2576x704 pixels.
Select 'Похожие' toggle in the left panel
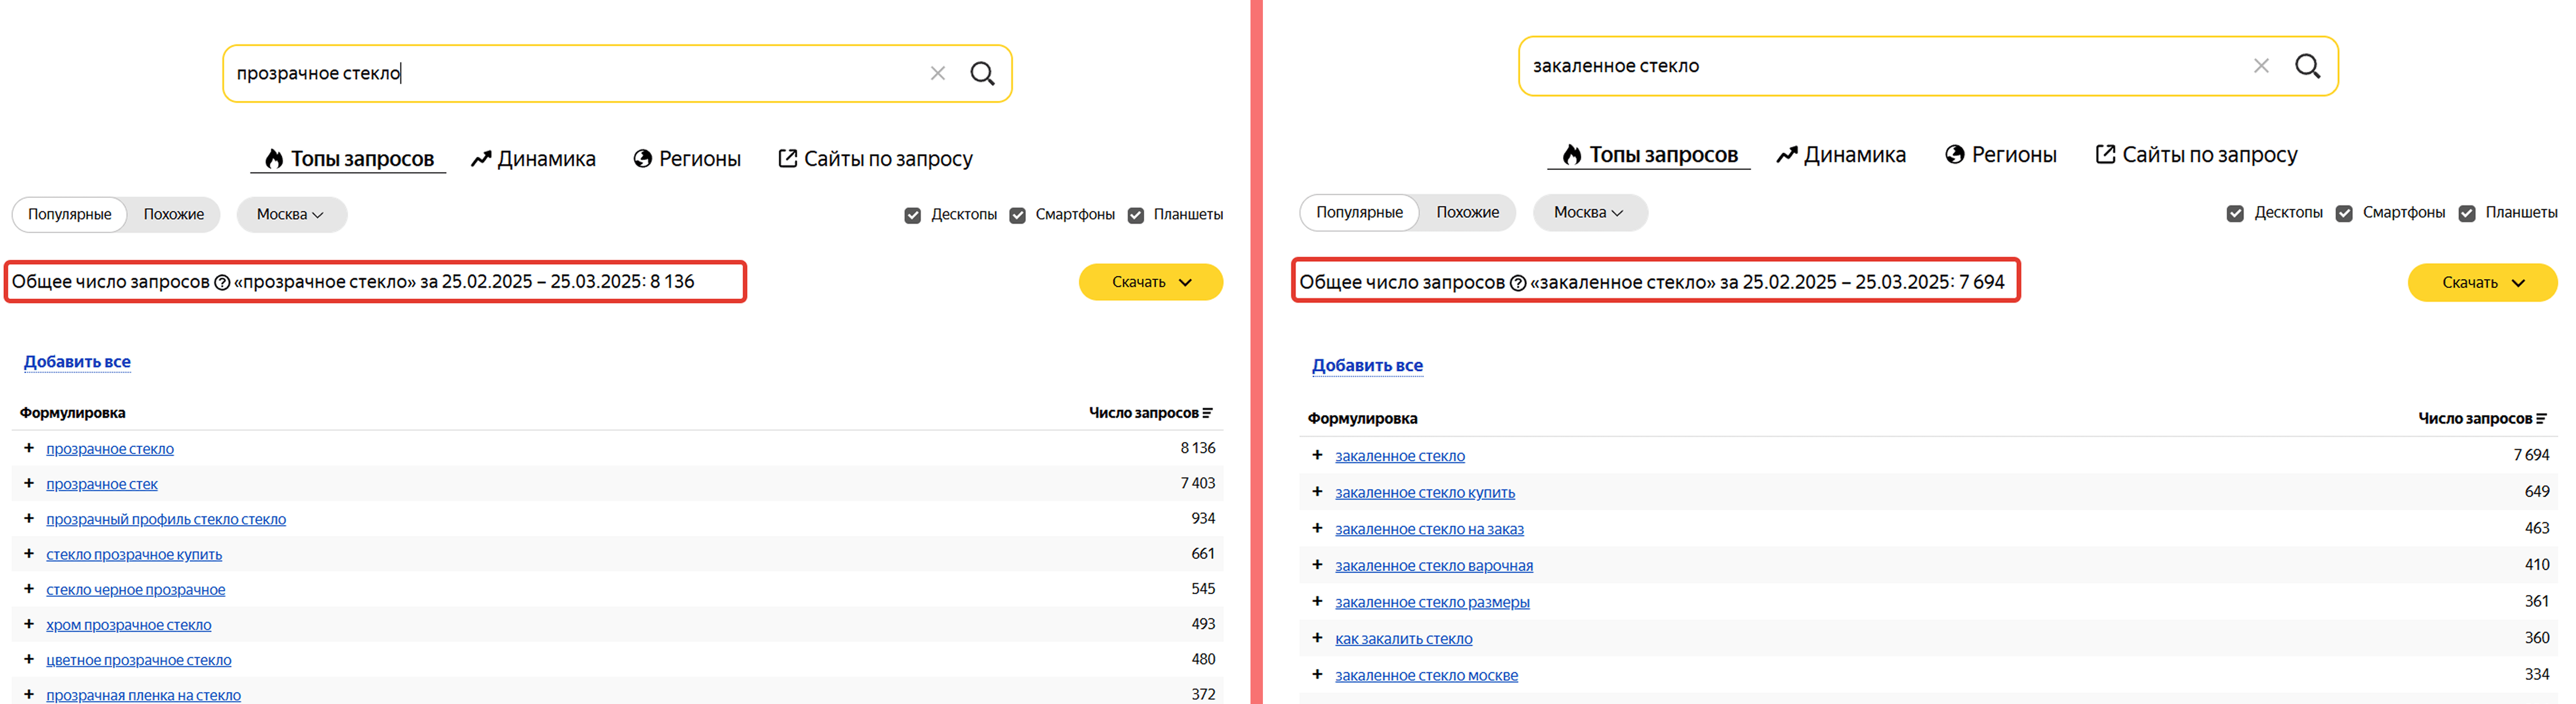[173, 215]
